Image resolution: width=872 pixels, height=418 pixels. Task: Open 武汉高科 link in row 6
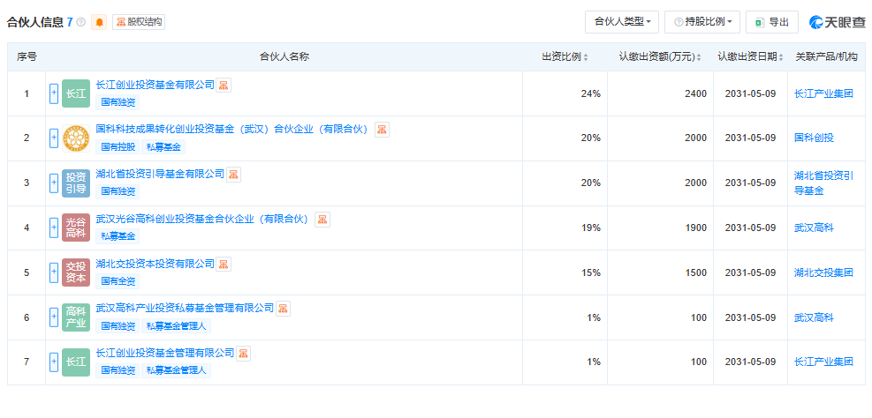[815, 317]
